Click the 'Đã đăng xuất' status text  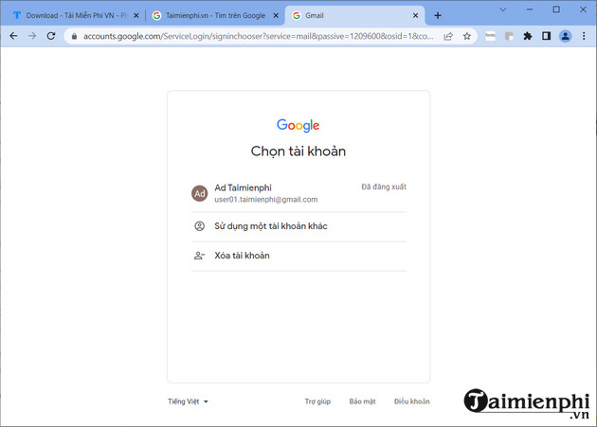pyautogui.click(x=384, y=187)
